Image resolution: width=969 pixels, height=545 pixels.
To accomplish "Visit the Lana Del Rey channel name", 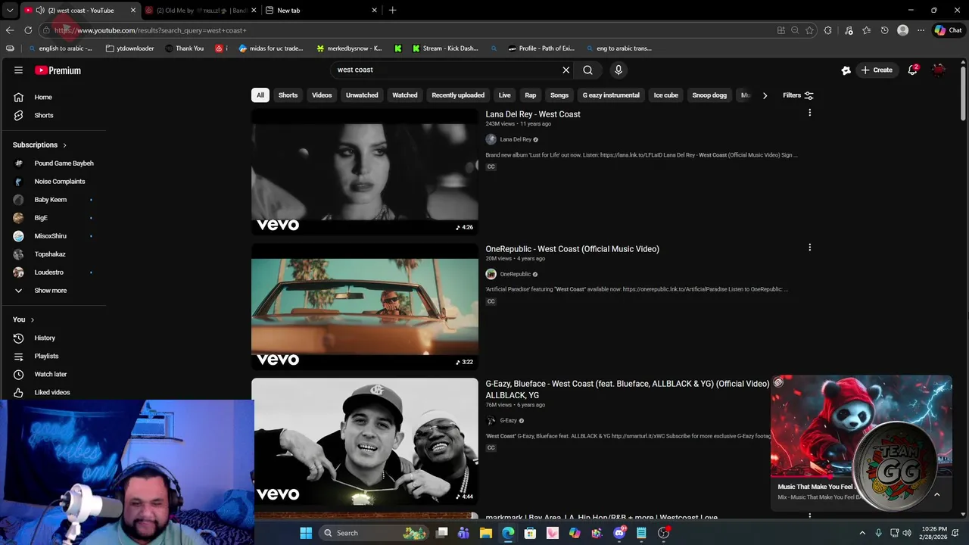I will 516,139.
